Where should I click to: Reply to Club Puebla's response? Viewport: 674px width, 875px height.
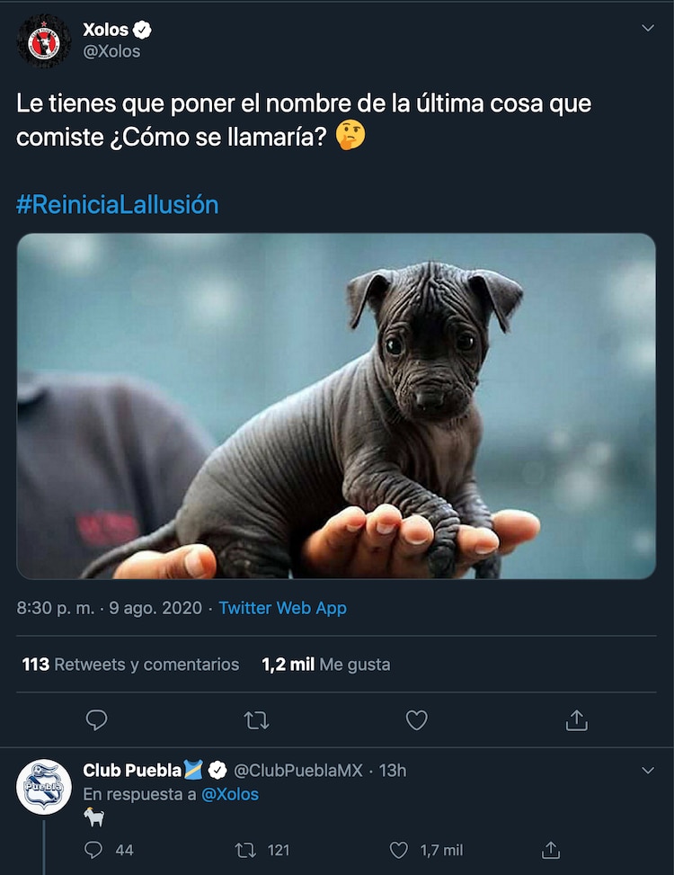94,849
